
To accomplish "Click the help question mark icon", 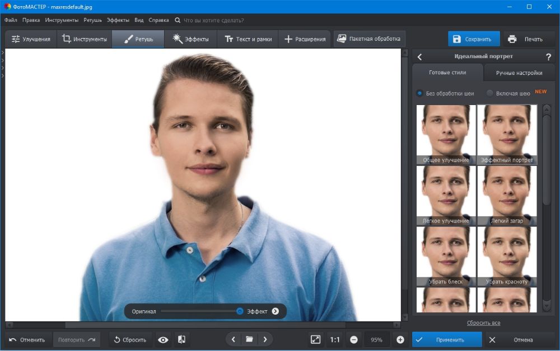I will pos(548,56).
